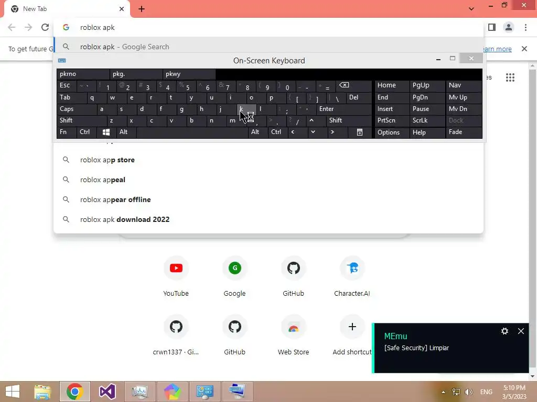This screenshot has width=537, height=402.
Task: Toggle Fn key on keyboard
Action: 67,132
